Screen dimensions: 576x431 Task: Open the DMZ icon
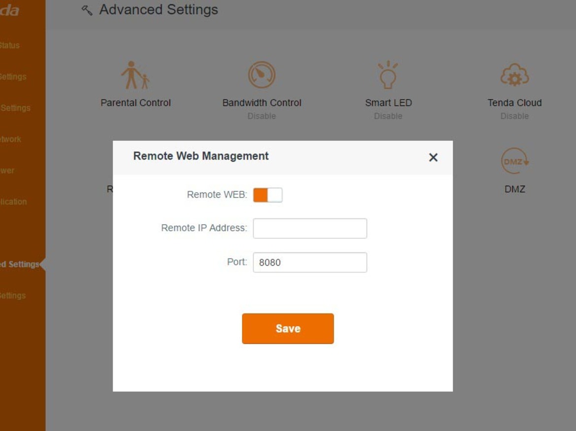pos(514,161)
